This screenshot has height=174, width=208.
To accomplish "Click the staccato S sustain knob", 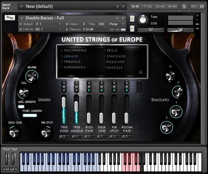I will [176, 112].
